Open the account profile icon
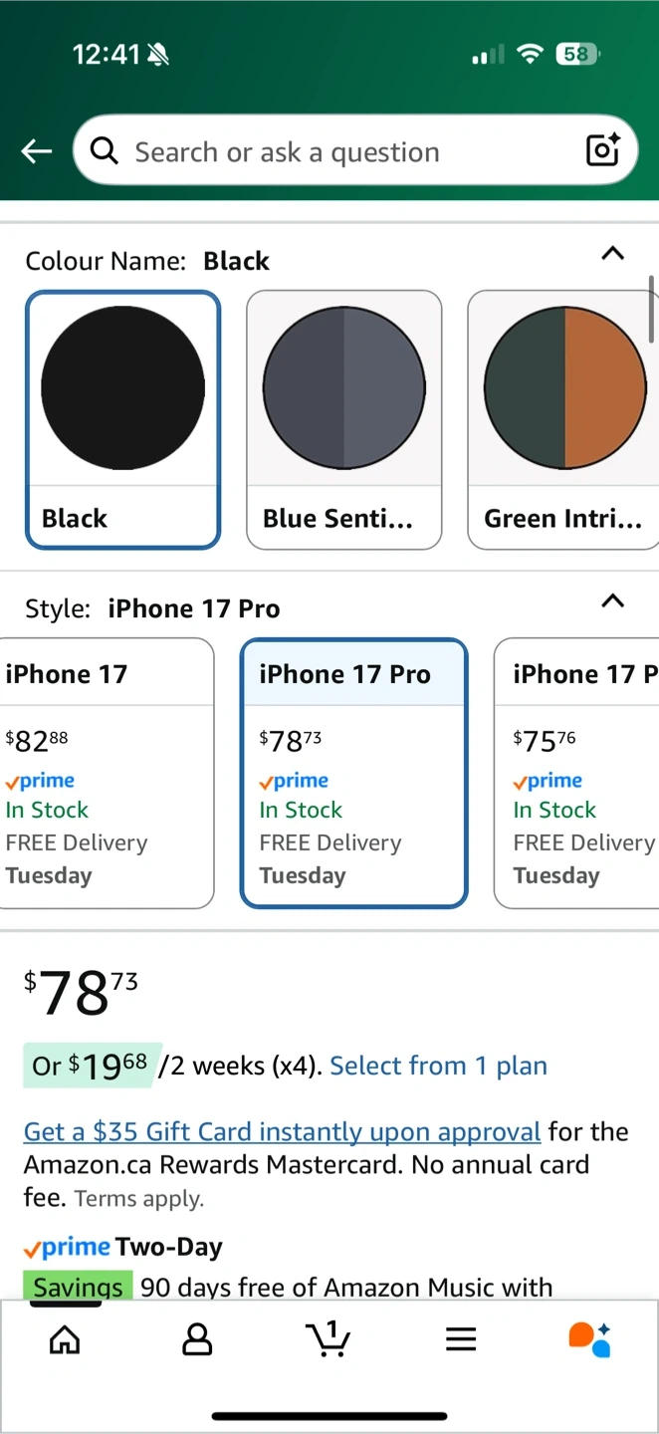659x1434 pixels. pos(197,1339)
